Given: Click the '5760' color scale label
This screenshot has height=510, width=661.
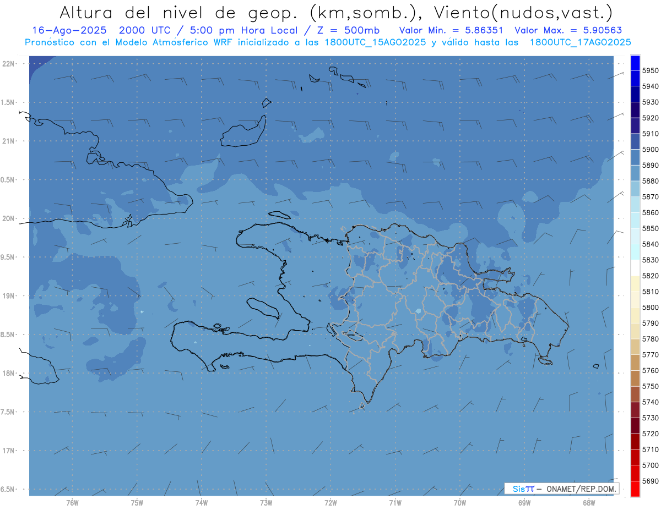Looking at the screenshot, I should tap(651, 370).
